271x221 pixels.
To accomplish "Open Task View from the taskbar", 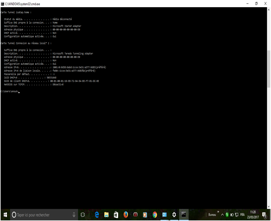I will [x=83, y=215].
